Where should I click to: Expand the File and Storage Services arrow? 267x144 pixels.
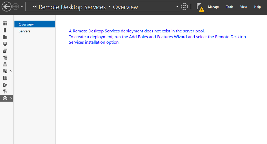pyautogui.click(x=11, y=71)
